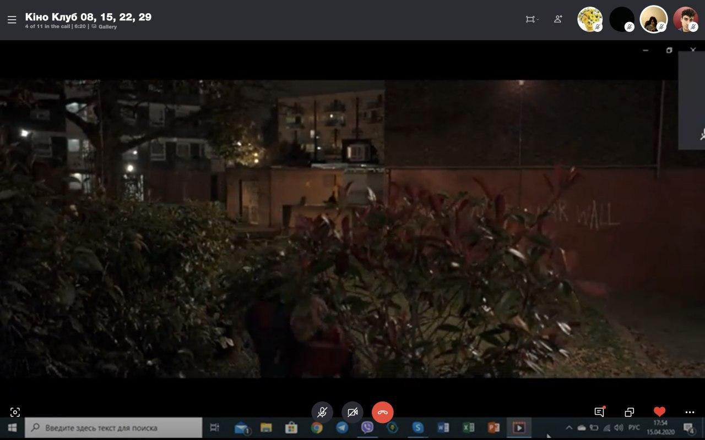
Task: Open Microsoft Excel from taskbar
Action: tap(469, 427)
